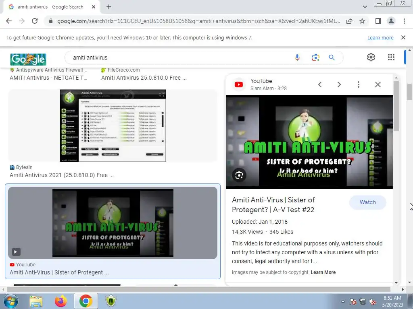Open File Explorer from taskbar
This screenshot has width=413, height=309.
click(36, 301)
